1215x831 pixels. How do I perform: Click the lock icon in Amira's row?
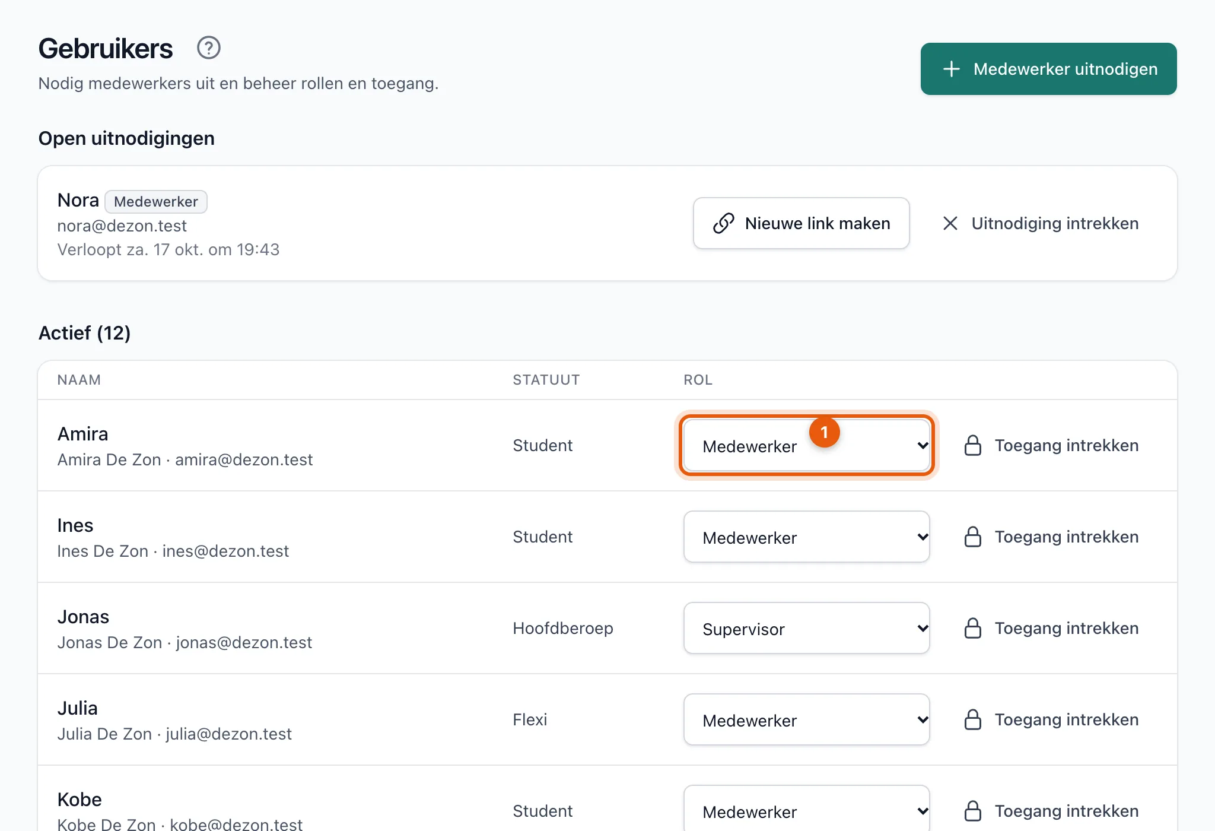973,445
